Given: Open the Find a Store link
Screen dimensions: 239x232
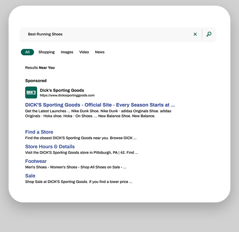Looking at the screenshot, I should click(x=39, y=132).
